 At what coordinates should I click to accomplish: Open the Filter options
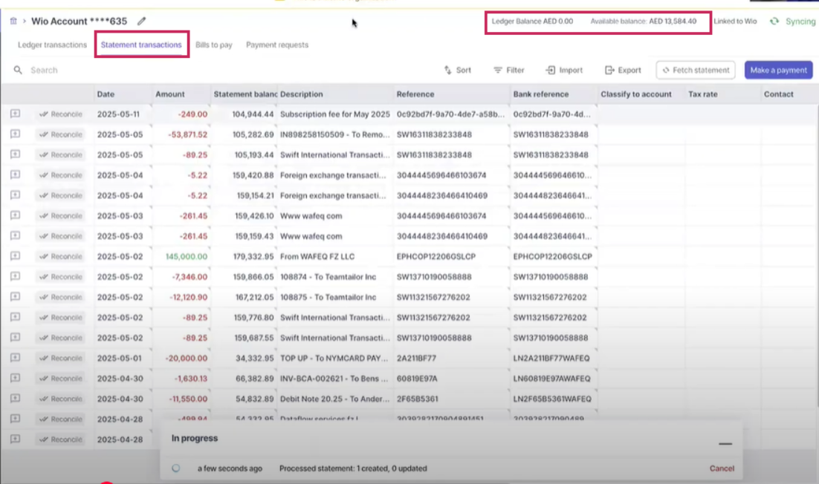coord(509,70)
